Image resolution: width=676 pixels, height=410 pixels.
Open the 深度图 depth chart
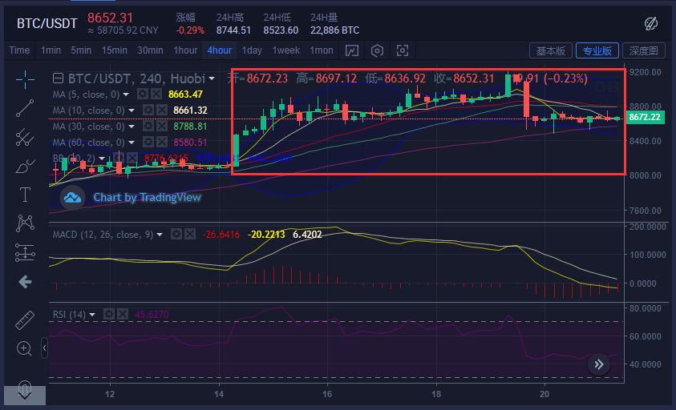[x=644, y=50]
